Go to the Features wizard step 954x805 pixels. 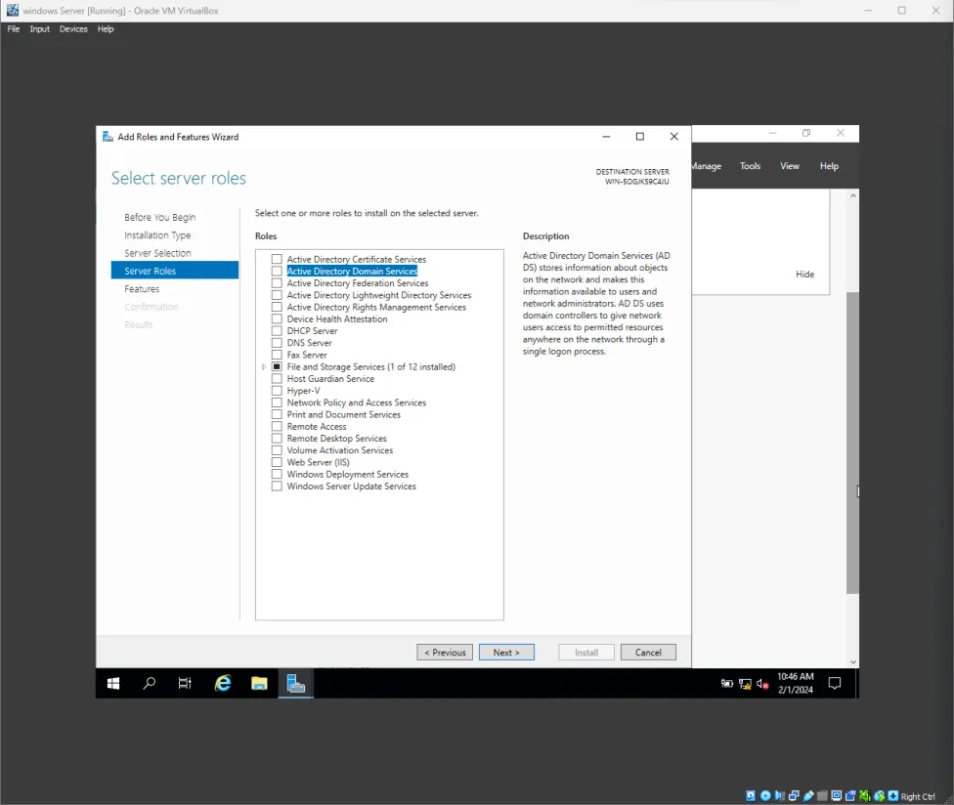point(142,289)
